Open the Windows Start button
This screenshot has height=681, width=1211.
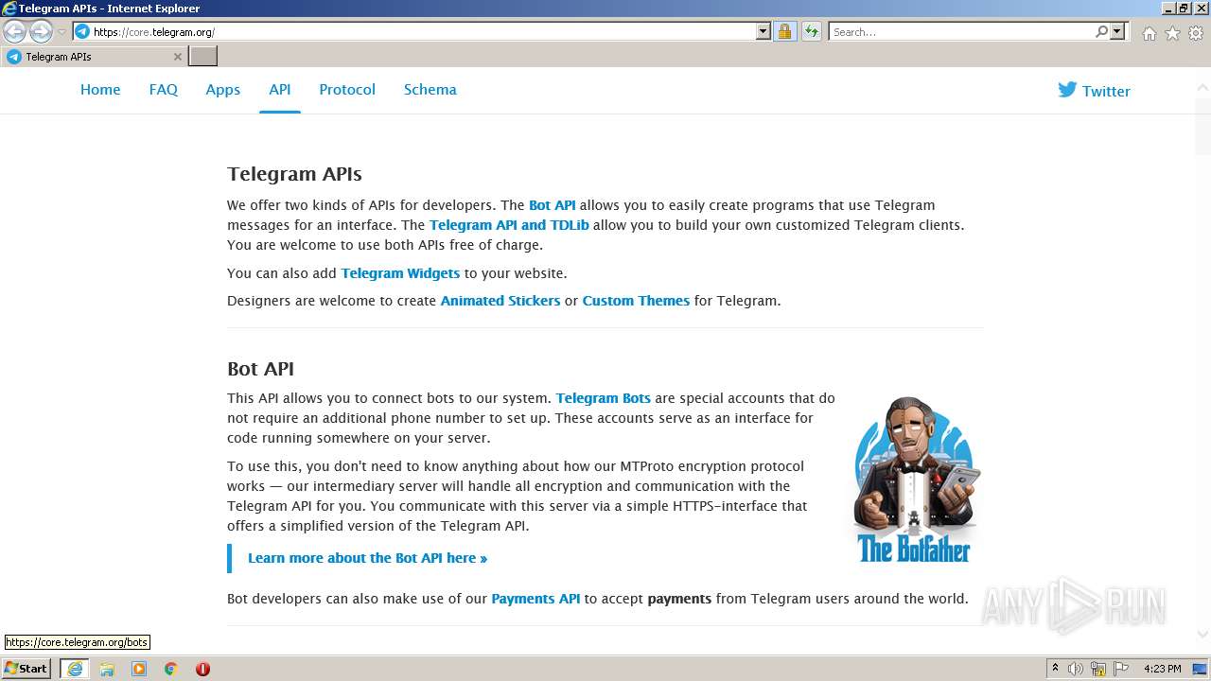coord(26,669)
